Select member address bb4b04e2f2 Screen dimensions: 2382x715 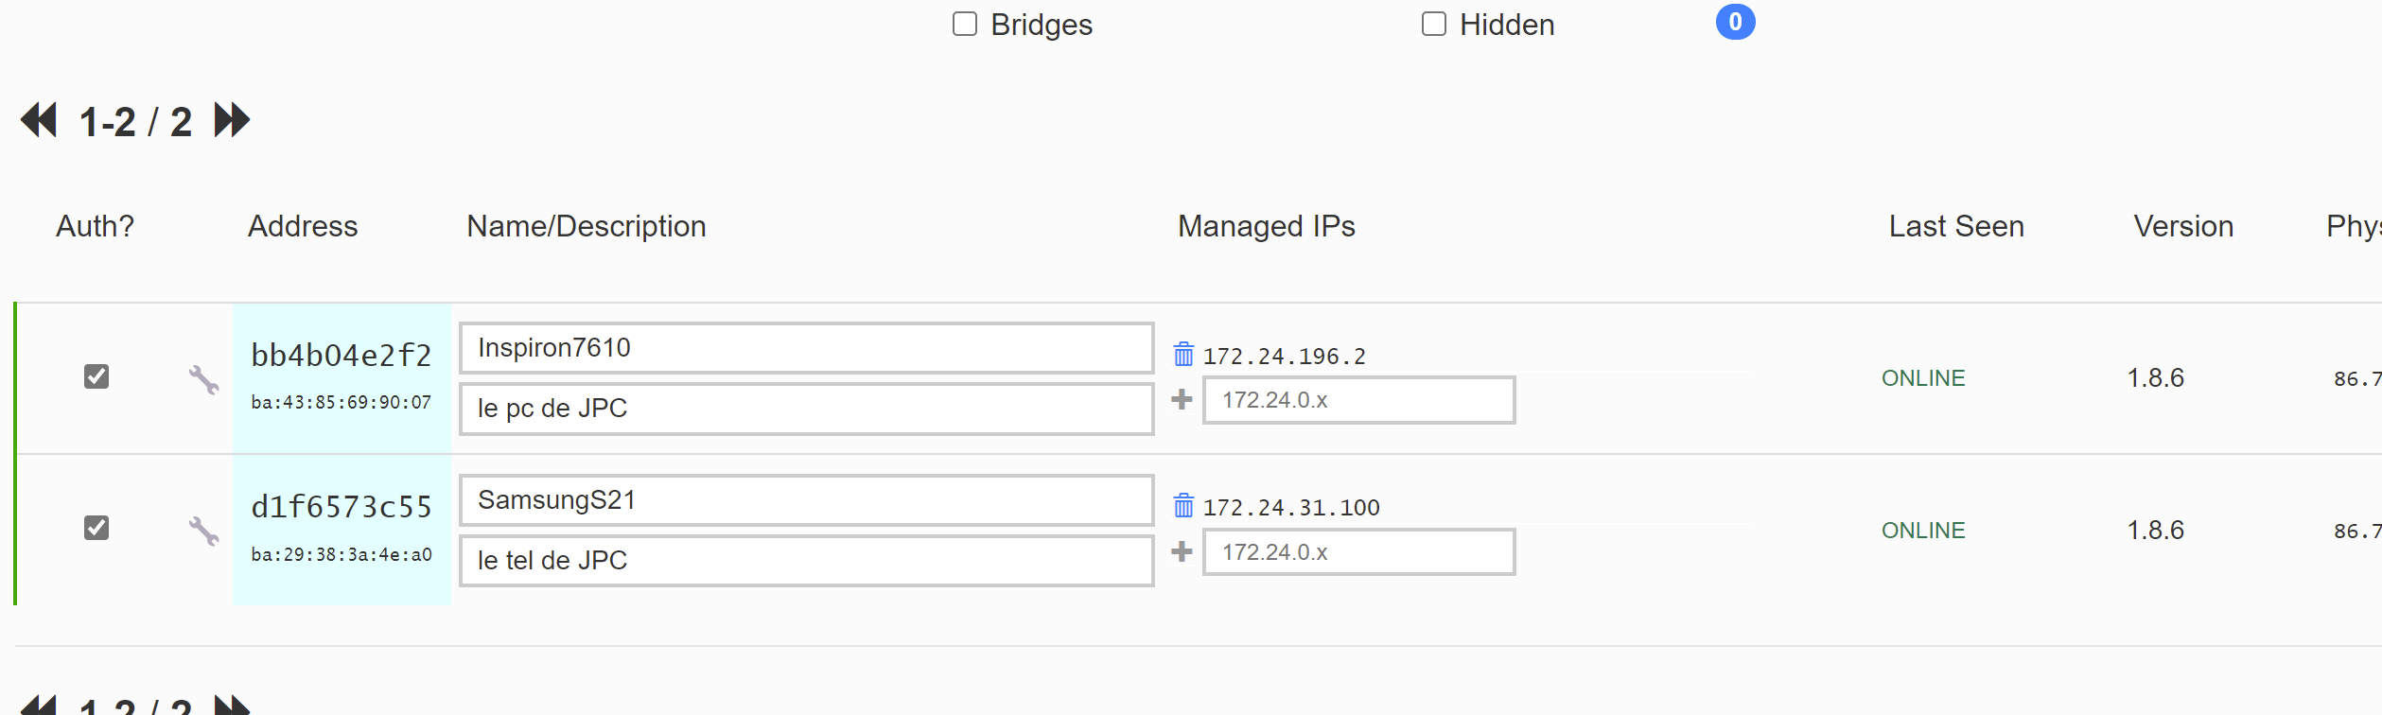click(342, 356)
